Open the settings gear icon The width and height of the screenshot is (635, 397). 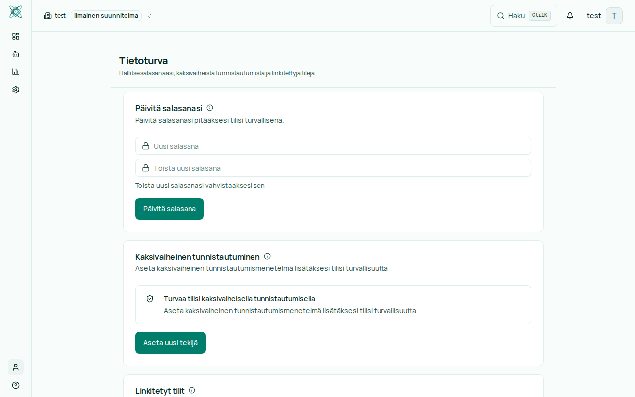(16, 90)
